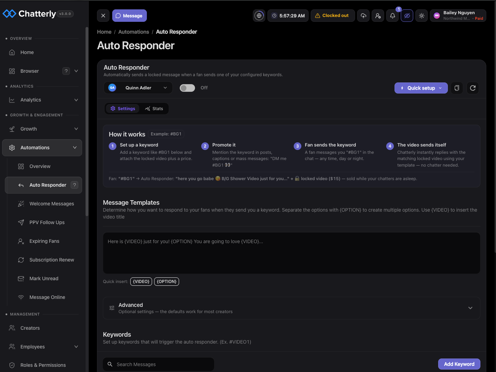The height and width of the screenshot is (372, 496).
Task: Click the Creators people icon
Action: 12,328
